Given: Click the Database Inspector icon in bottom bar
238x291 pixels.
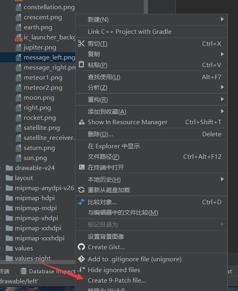Looking at the screenshot, I should (23, 271).
